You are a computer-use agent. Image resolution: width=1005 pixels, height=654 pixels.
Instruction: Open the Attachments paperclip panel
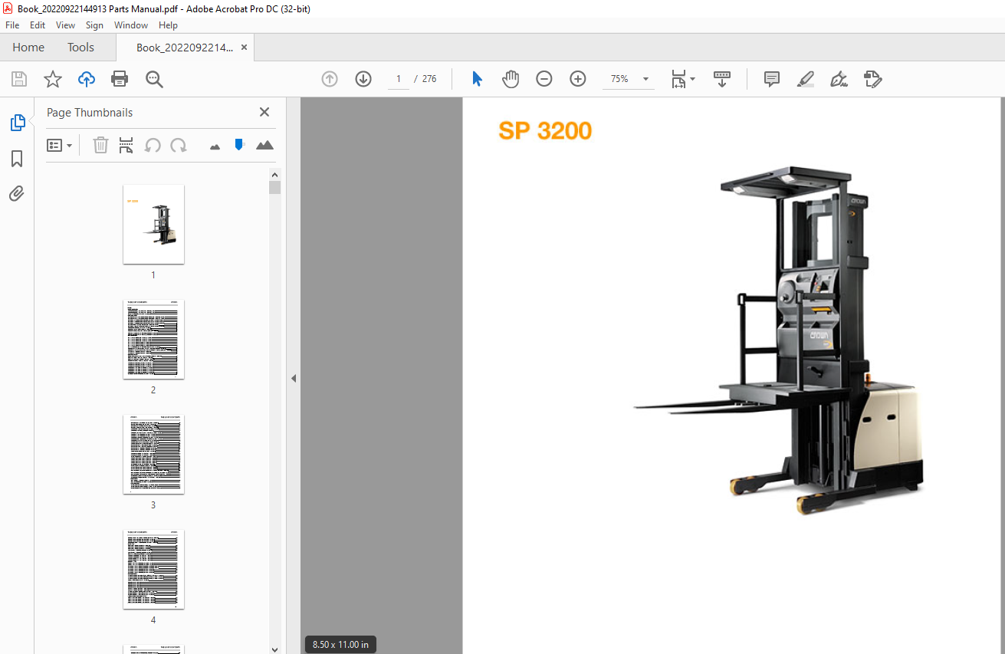pos(17,193)
